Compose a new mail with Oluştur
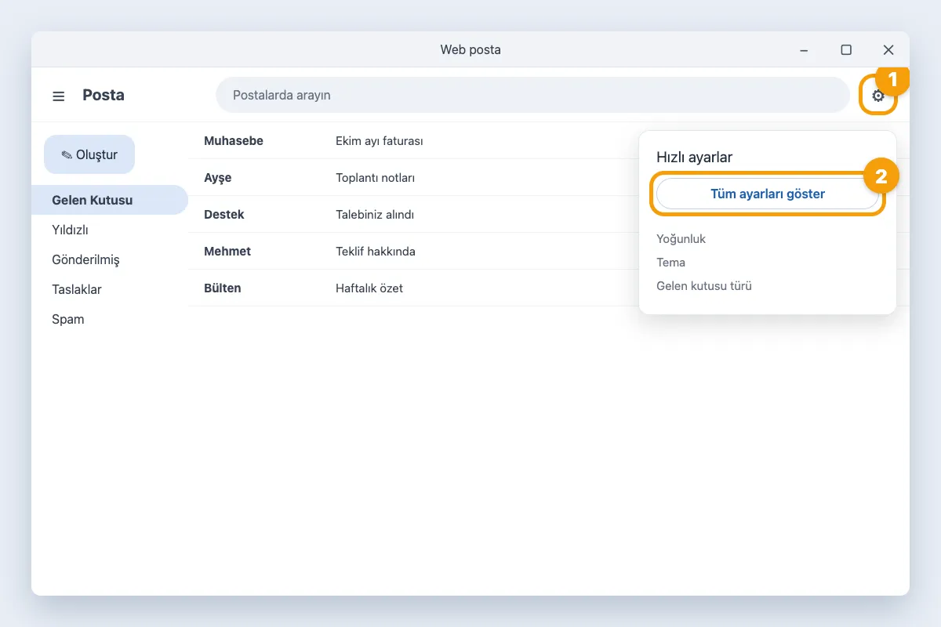Image resolution: width=941 pixels, height=627 pixels. click(x=89, y=154)
